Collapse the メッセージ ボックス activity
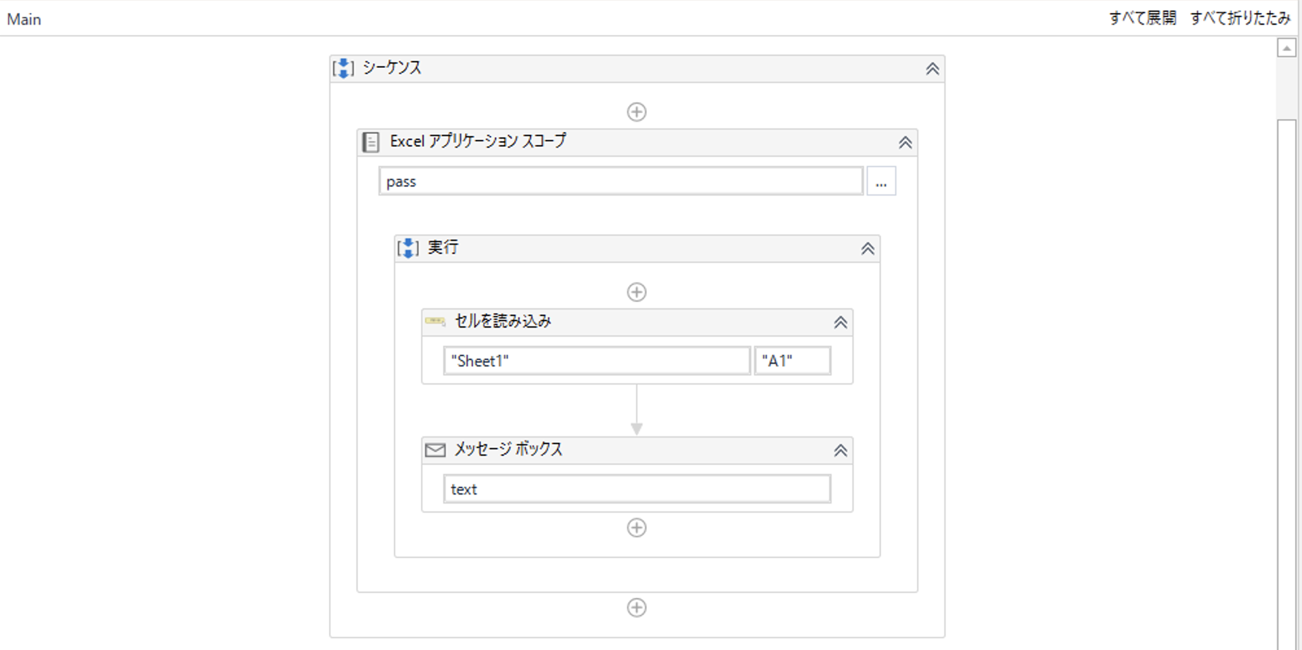Viewport: 1302px width, 650px height. click(x=840, y=451)
